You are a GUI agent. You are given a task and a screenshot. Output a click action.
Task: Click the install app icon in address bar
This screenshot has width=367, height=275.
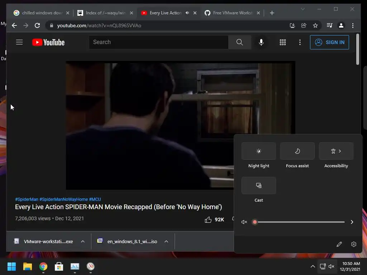(x=292, y=25)
